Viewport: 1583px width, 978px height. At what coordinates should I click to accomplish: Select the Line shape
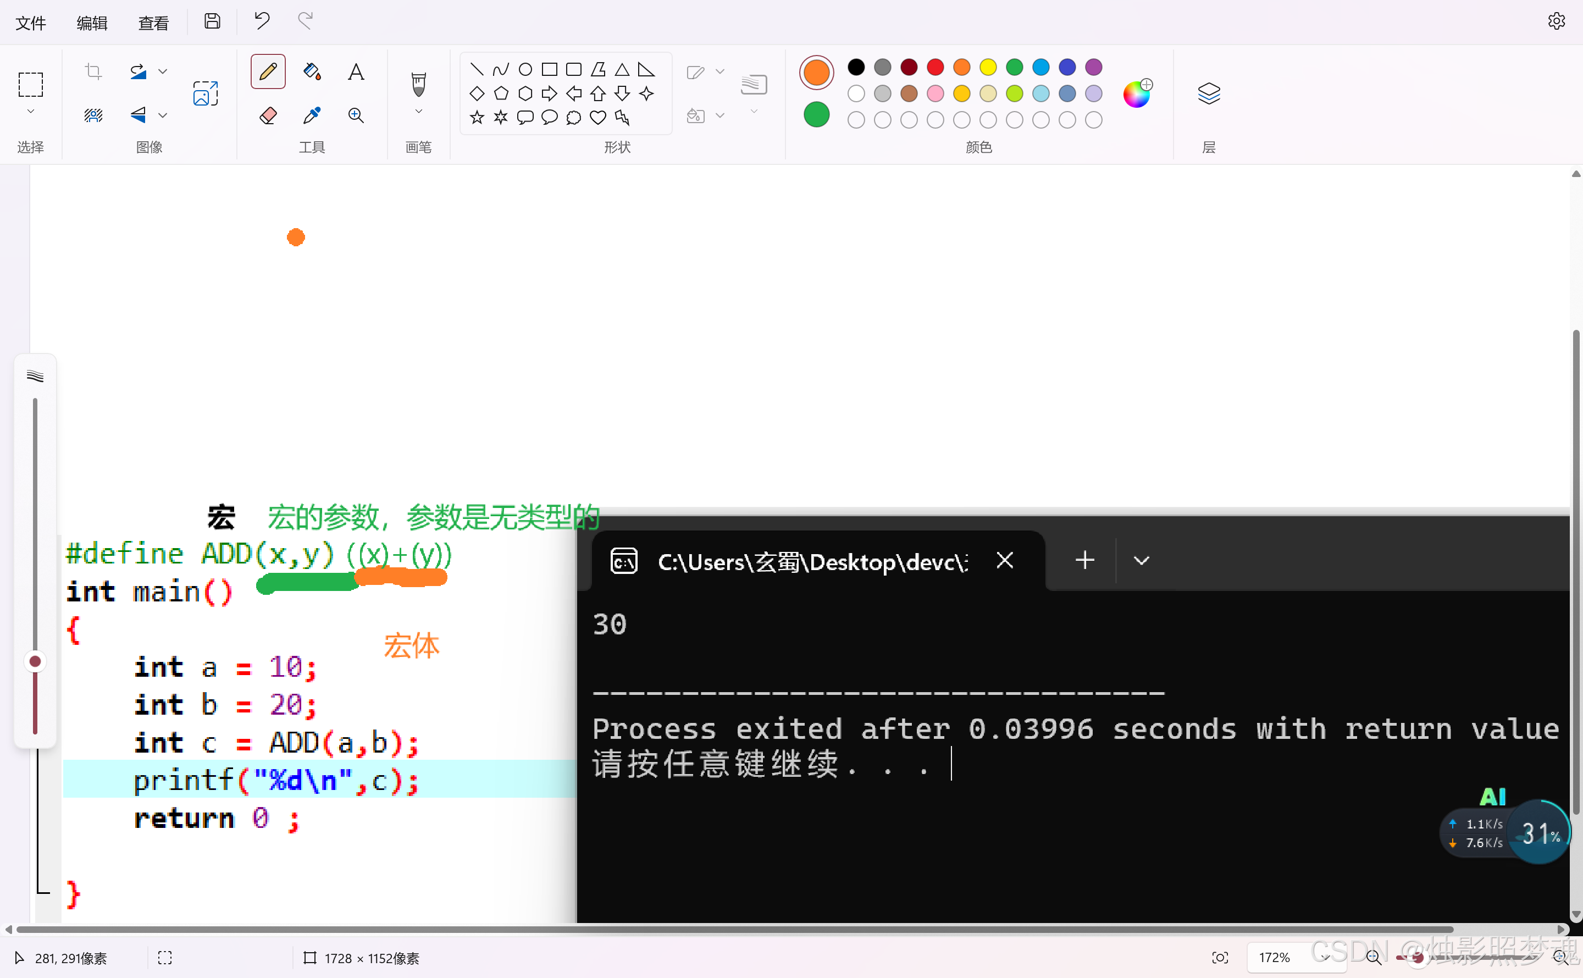point(477,69)
